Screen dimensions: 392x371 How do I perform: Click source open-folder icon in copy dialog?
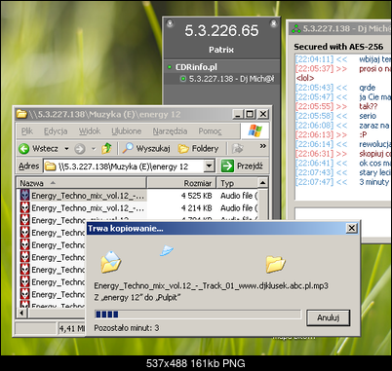(x=111, y=262)
